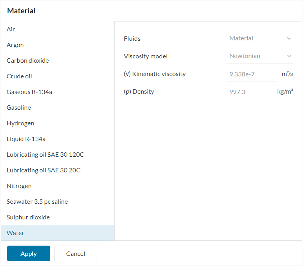The height and width of the screenshot is (266, 303).
Task: Cancel the Material dialog
Action: click(76, 253)
